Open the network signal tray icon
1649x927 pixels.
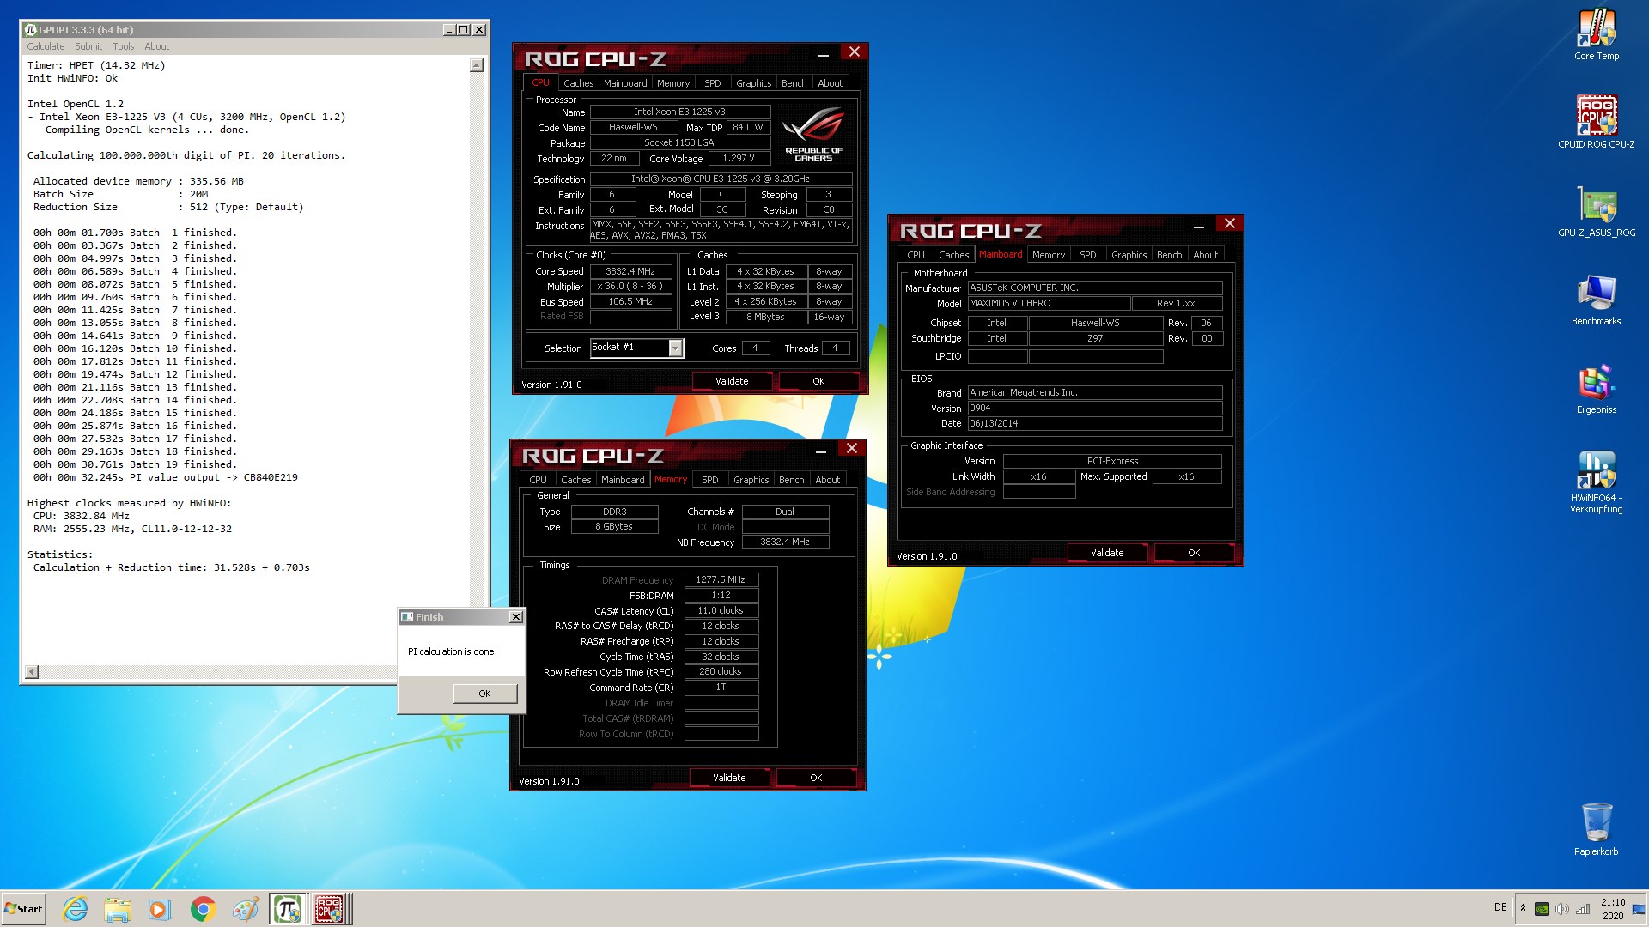(x=1583, y=909)
